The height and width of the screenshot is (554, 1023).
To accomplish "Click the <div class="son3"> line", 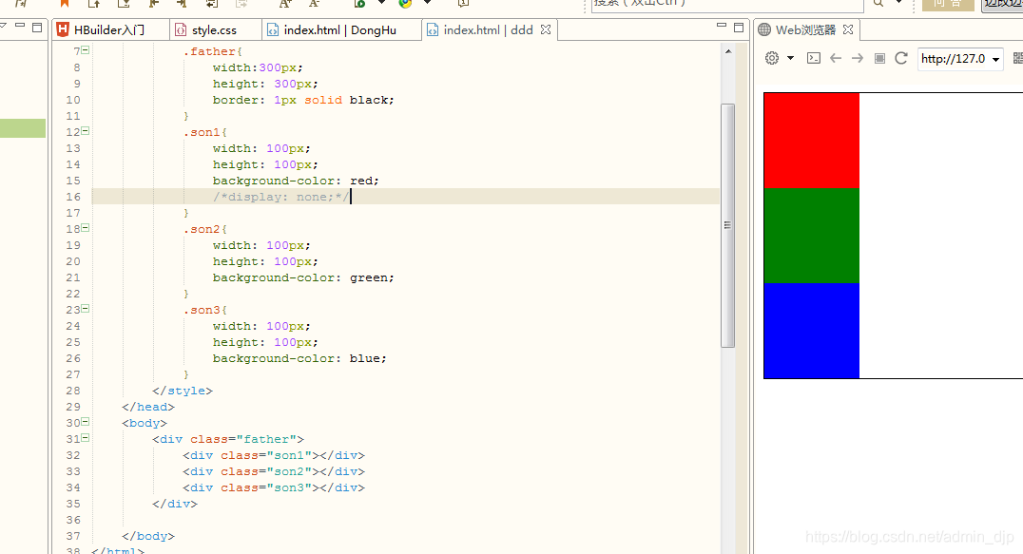I will click(274, 487).
